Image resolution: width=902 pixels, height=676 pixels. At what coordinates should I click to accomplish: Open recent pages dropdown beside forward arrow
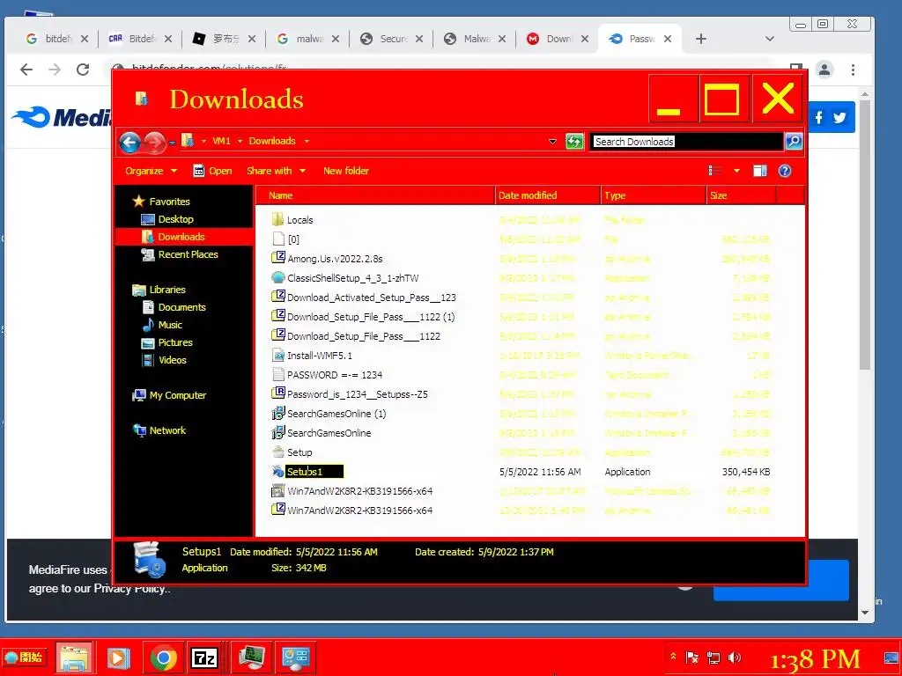tap(172, 142)
